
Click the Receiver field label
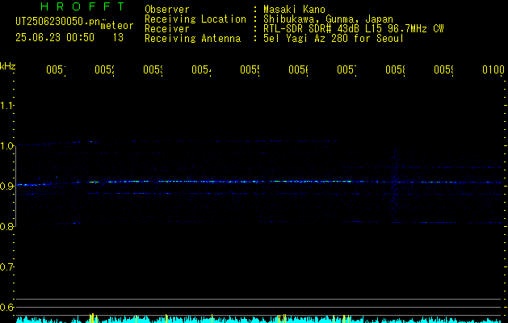tap(167, 29)
